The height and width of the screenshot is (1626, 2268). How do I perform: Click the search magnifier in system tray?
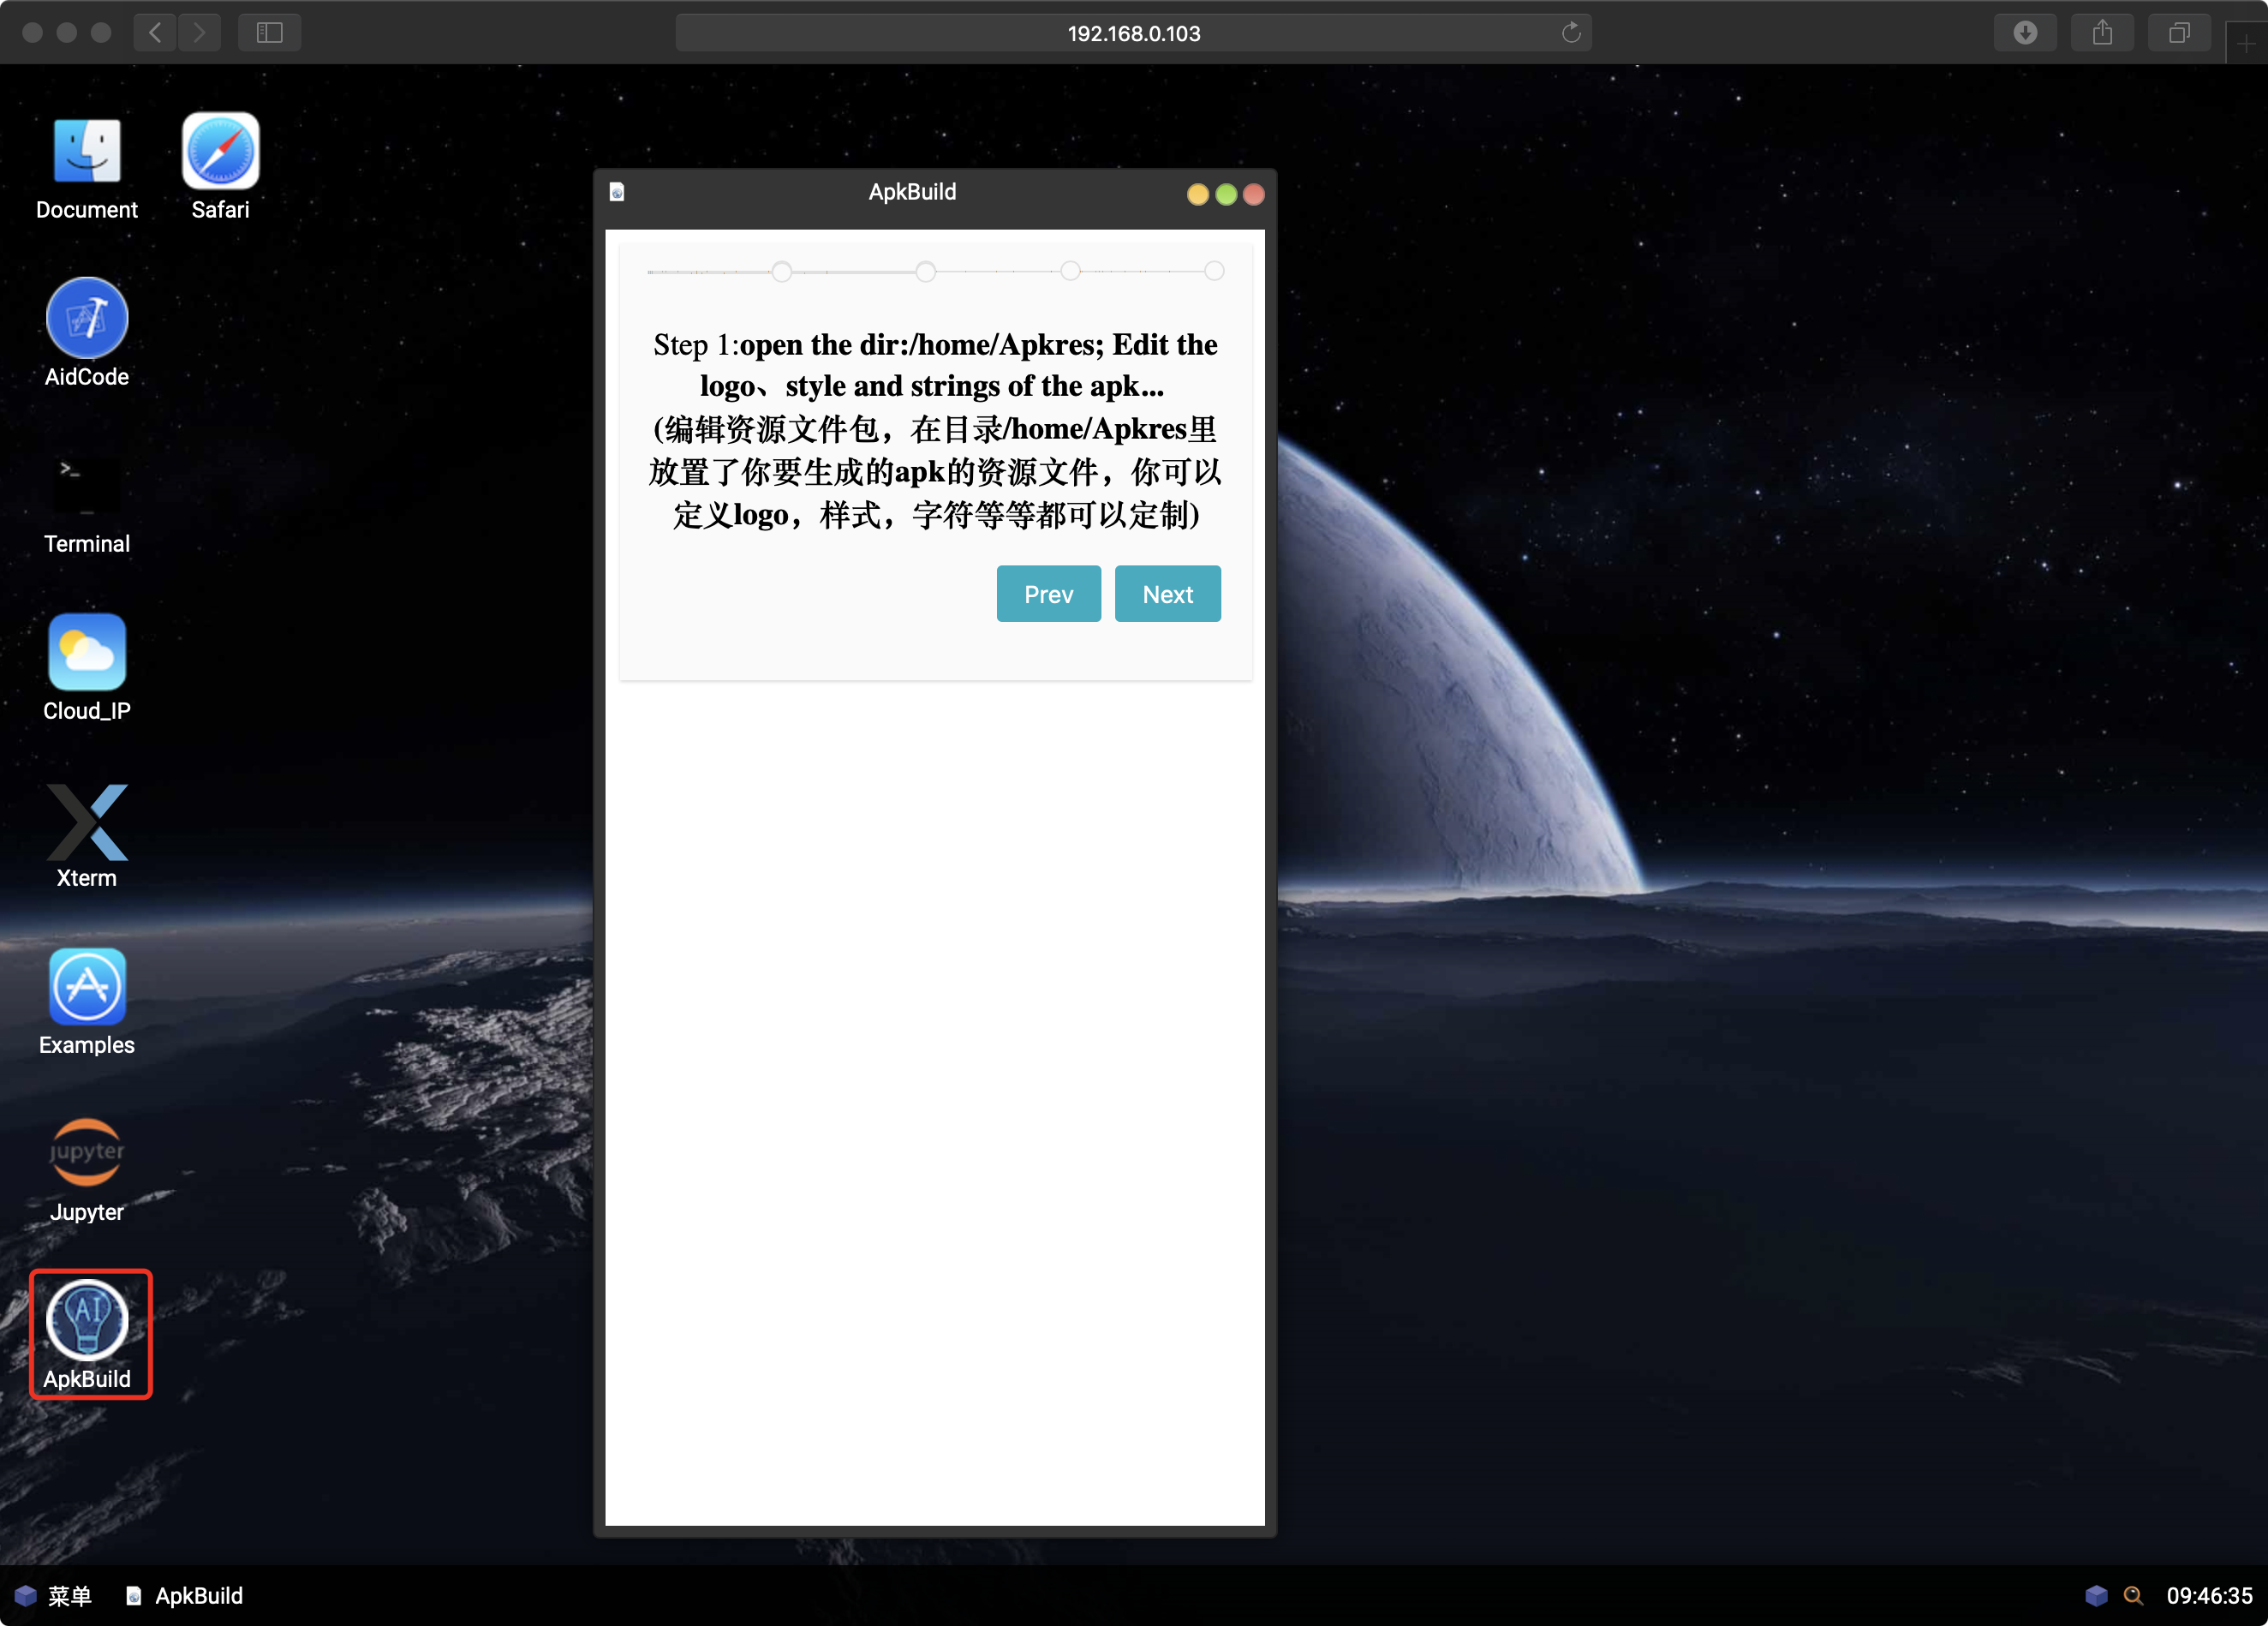[2133, 1596]
